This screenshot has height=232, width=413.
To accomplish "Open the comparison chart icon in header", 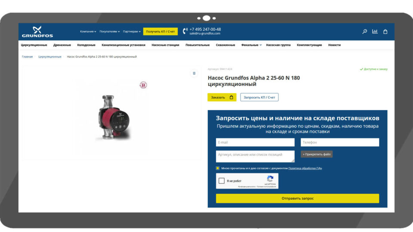I will click(375, 31).
